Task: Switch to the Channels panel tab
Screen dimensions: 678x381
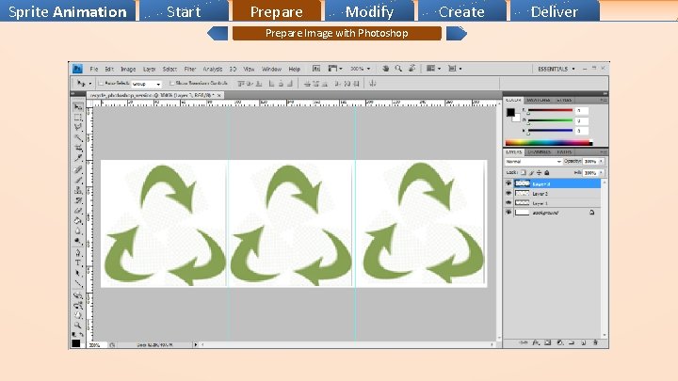Action: 540,152
